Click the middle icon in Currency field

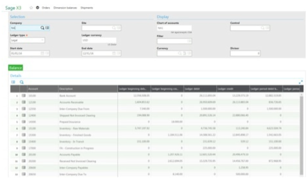(x=184, y=53)
